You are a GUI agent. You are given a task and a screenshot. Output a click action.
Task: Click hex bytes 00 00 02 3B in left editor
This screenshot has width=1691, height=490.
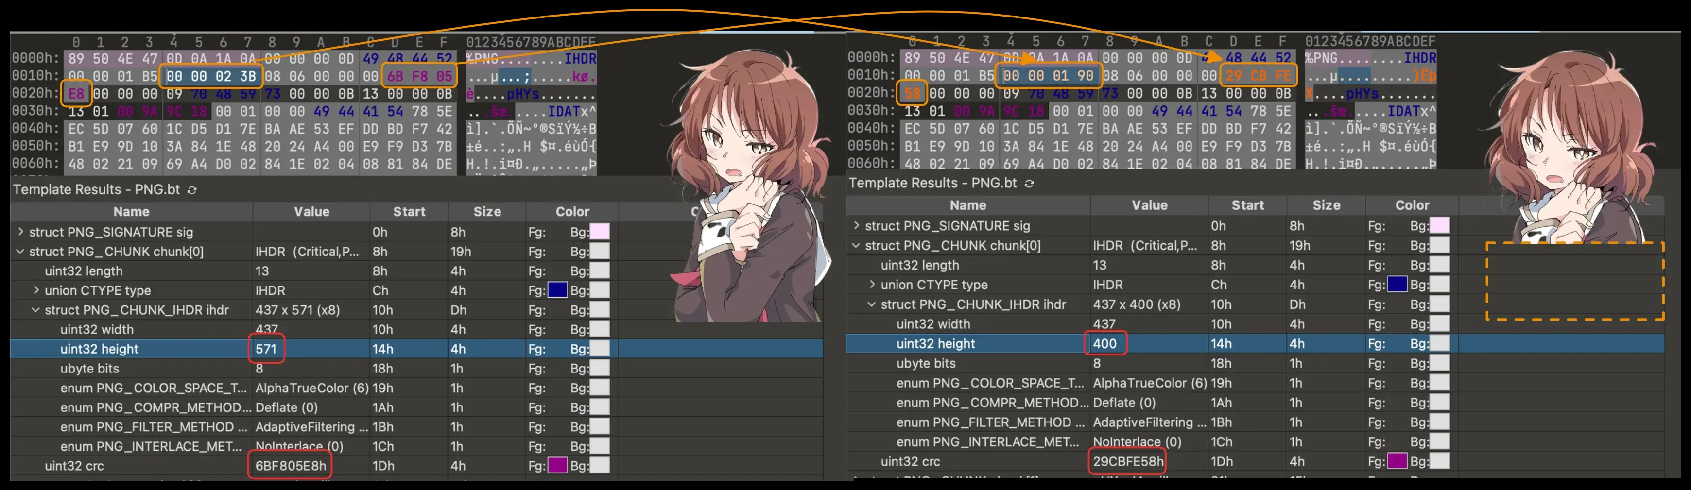coord(211,76)
